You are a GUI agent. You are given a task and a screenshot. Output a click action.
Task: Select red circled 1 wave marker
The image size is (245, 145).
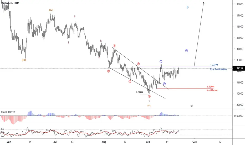click(109, 71)
